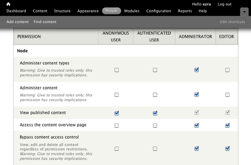Uncheck Access content overview page for editor
This screenshot has width=251, height=165.
point(227,125)
